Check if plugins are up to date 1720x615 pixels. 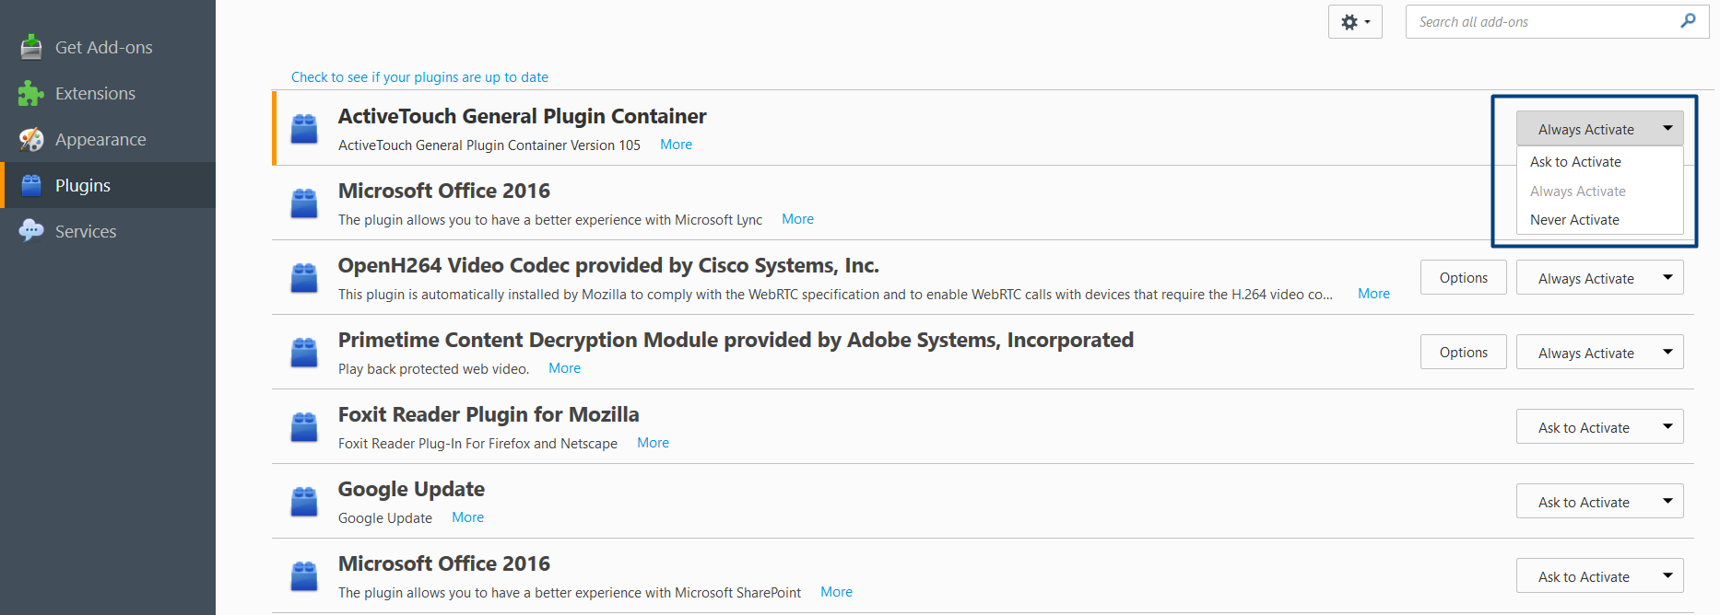(x=419, y=77)
